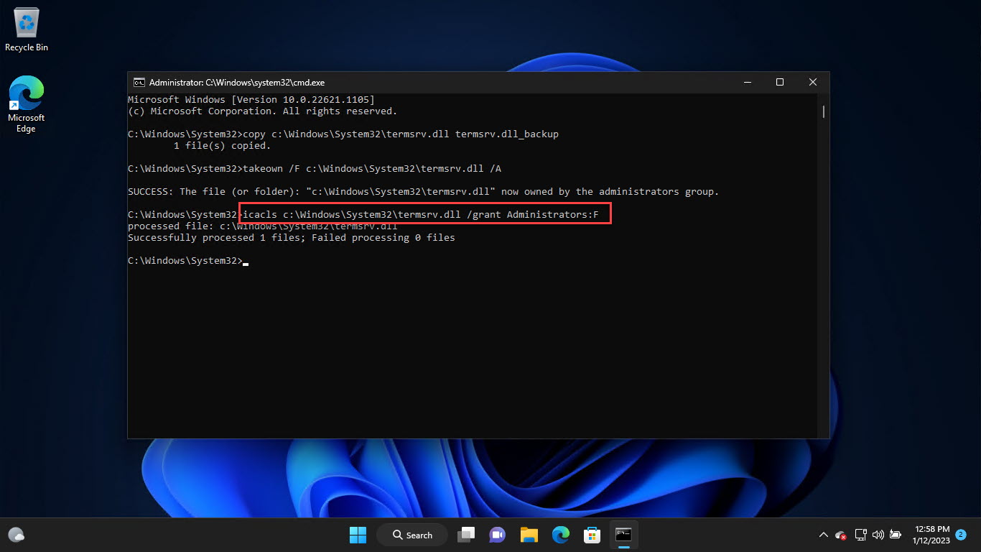The image size is (981, 552).
Task: Open the notification badge showing 2
Action: (961, 535)
